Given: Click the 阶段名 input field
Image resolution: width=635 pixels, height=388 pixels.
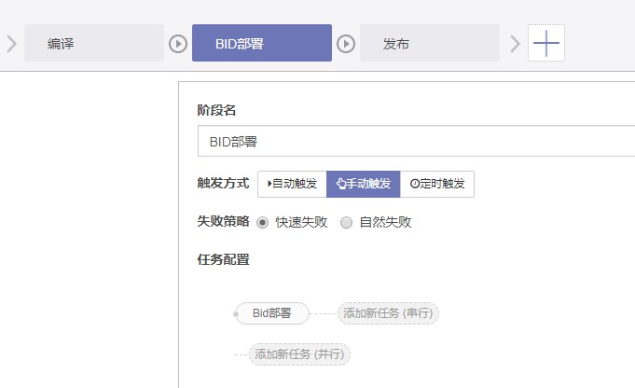Looking at the screenshot, I should pyautogui.click(x=416, y=141).
